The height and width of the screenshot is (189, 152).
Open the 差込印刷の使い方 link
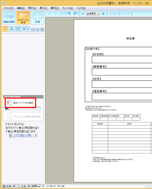(23, 136)
